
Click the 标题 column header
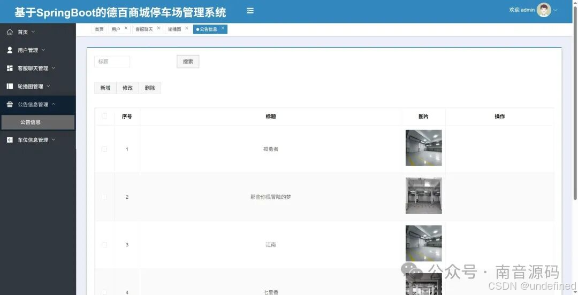[271, 117]
